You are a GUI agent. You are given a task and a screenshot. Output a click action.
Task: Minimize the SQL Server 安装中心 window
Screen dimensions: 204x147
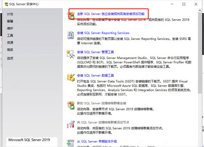[x=172, y=4]
